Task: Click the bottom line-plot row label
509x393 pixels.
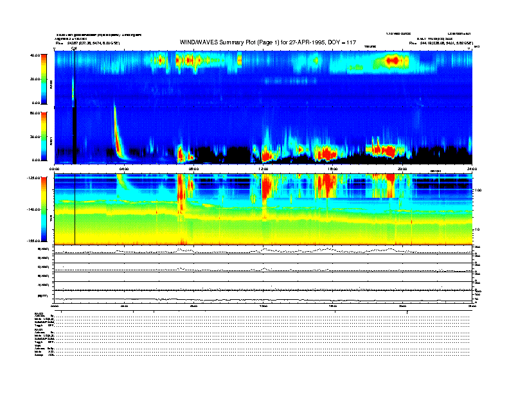Action: click(43, 296)
